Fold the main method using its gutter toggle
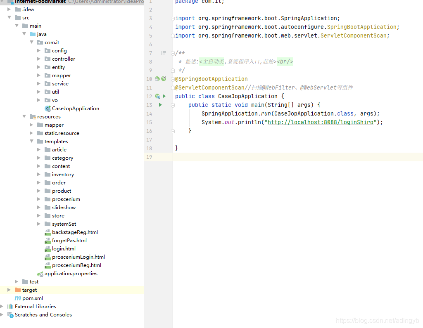This screenshot has height=328, width=423. click(173, 105)
